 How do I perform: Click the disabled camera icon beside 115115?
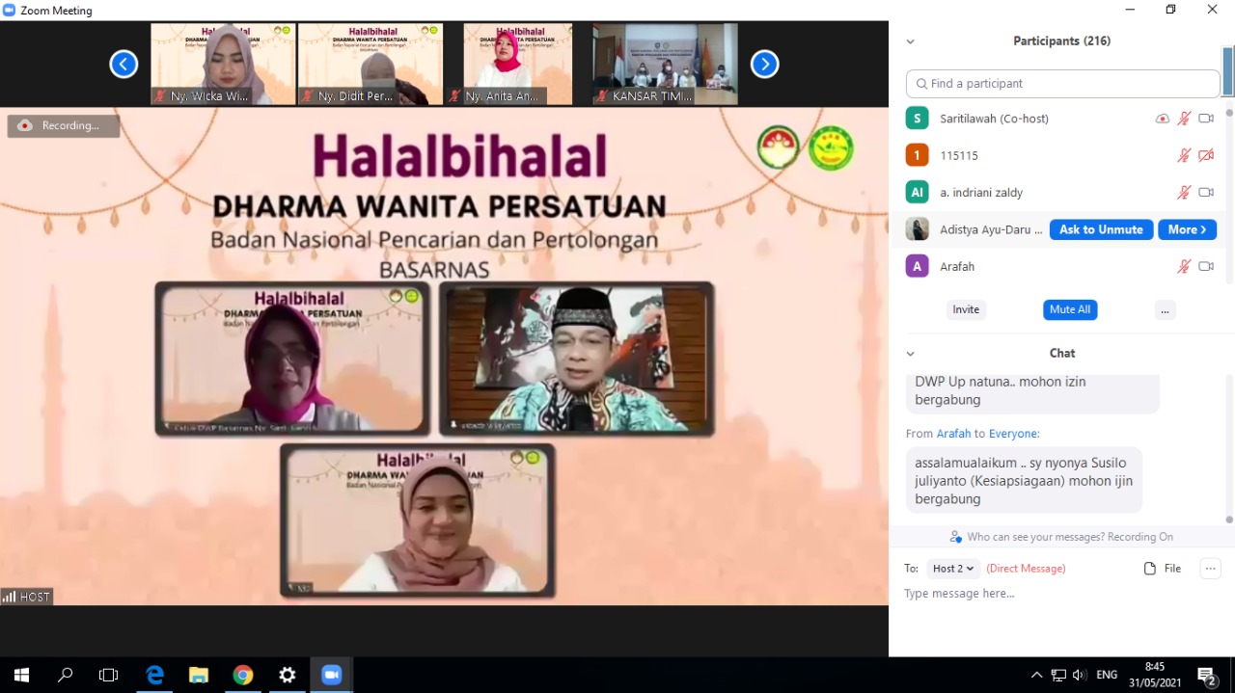coord(1206,155)
